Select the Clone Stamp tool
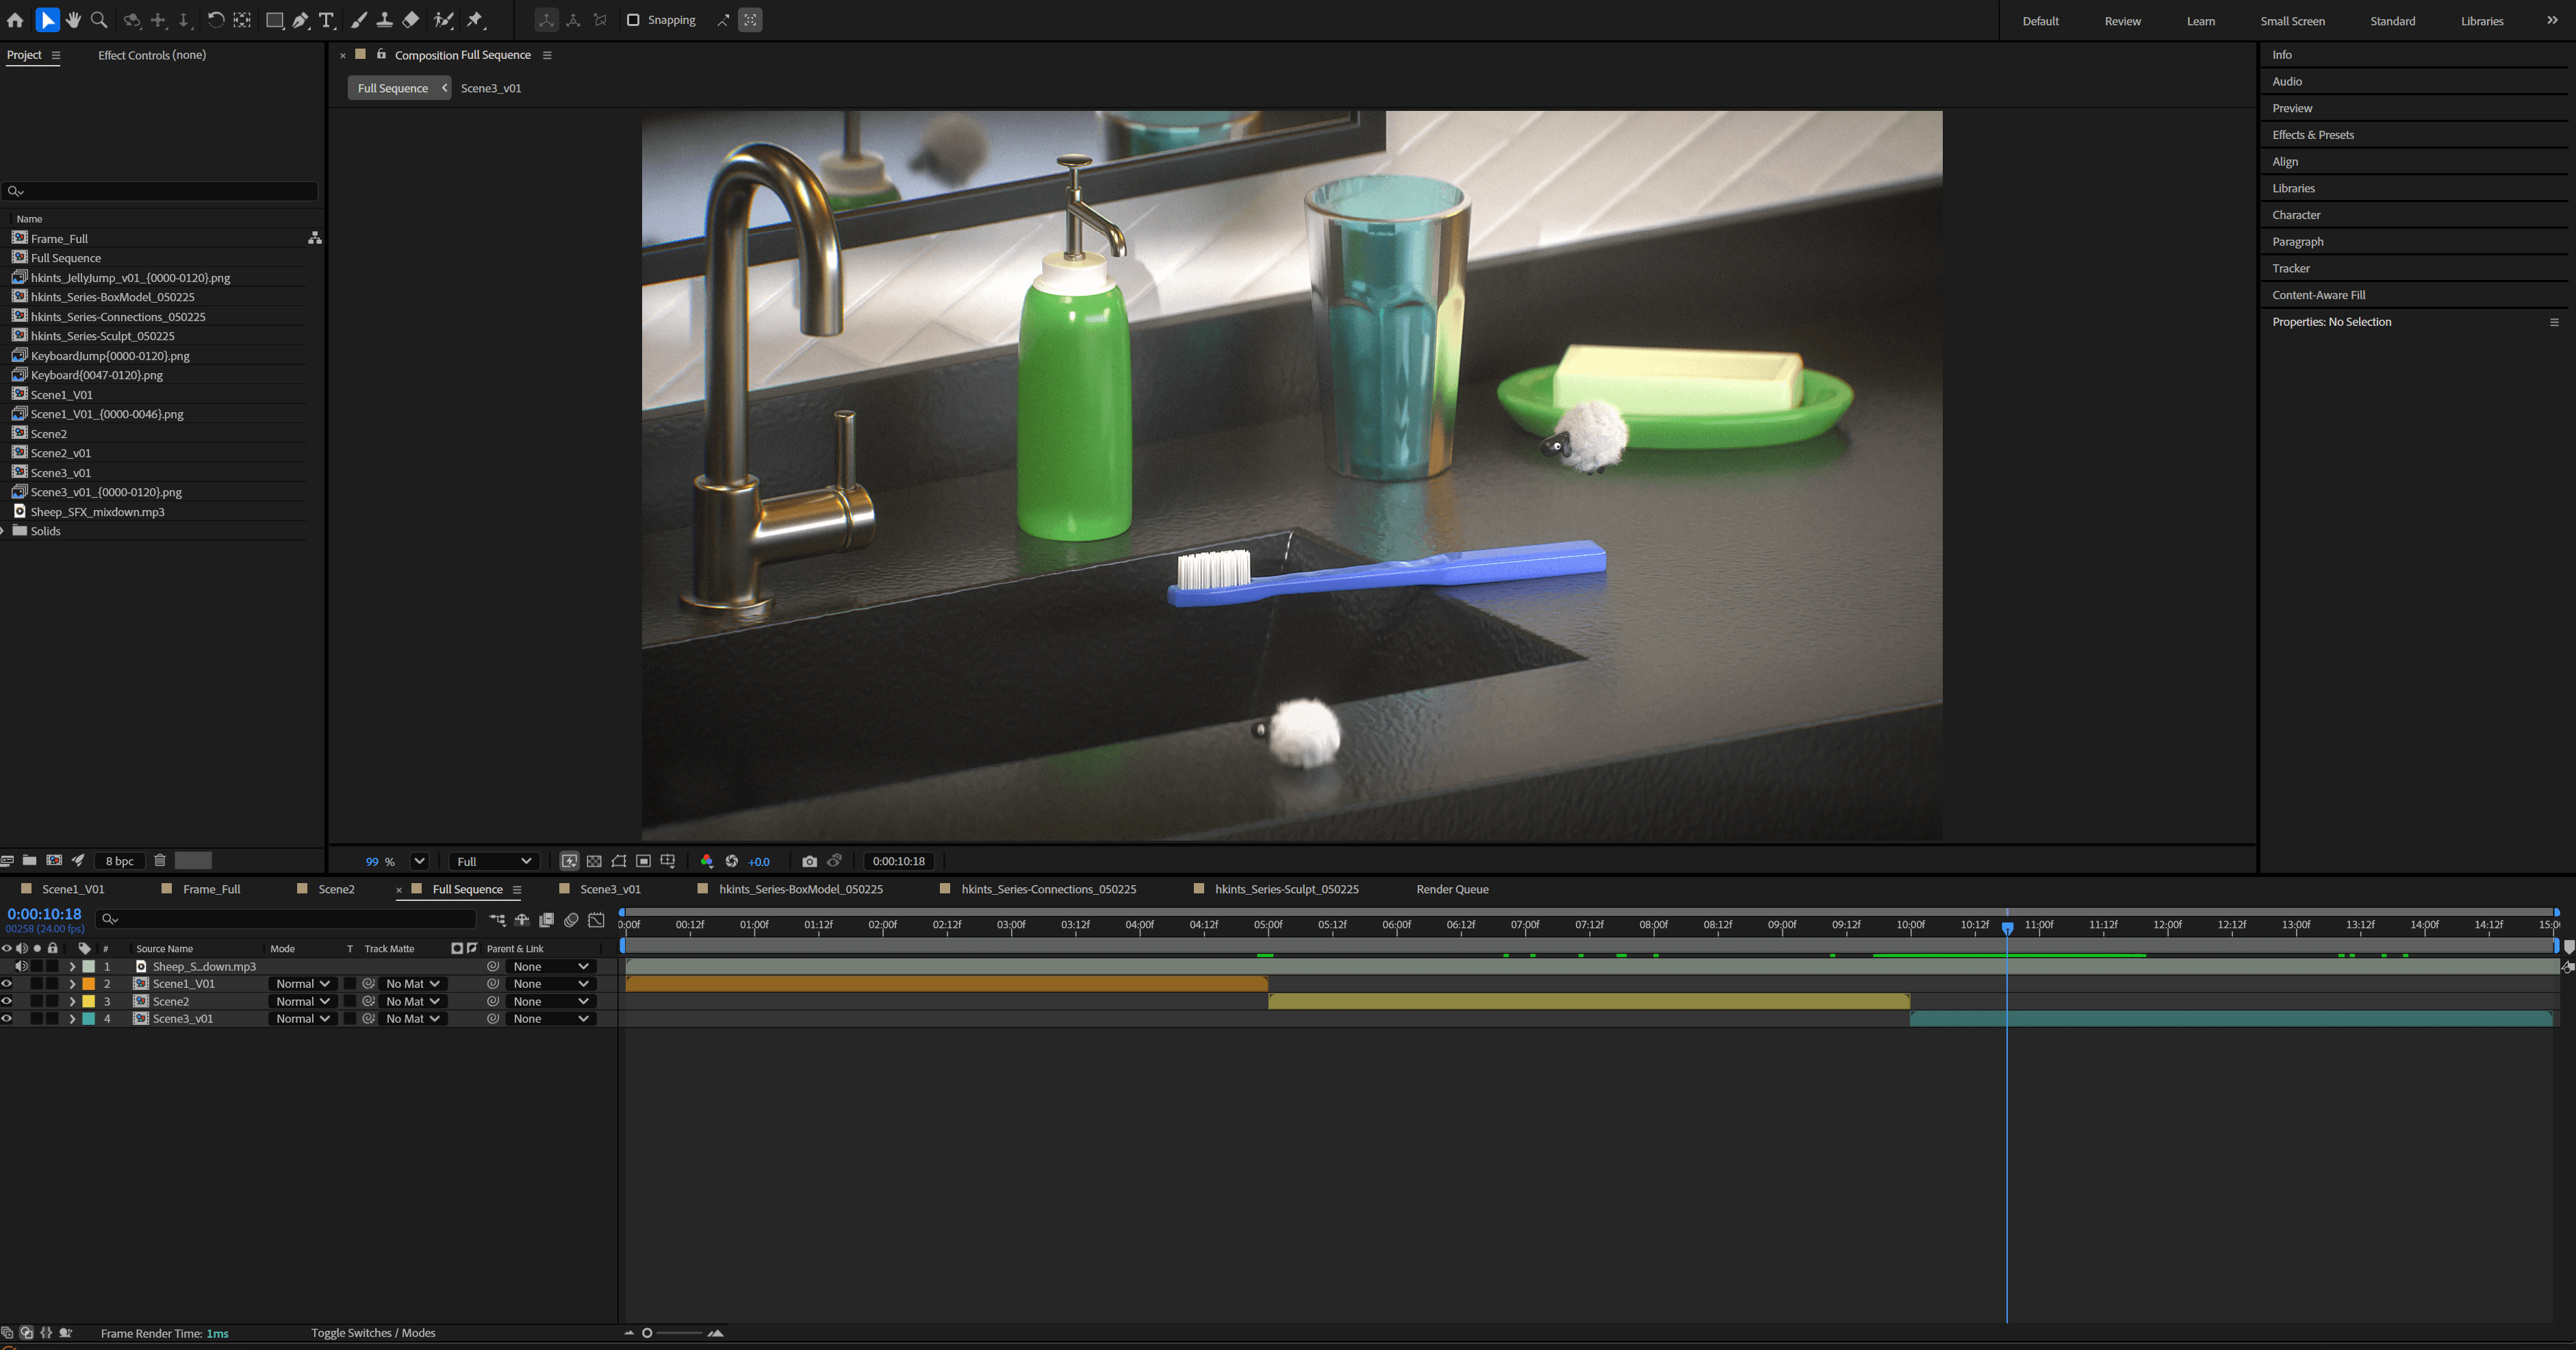This screenshot has width=2576, height=1350. (x=384, y=20)
